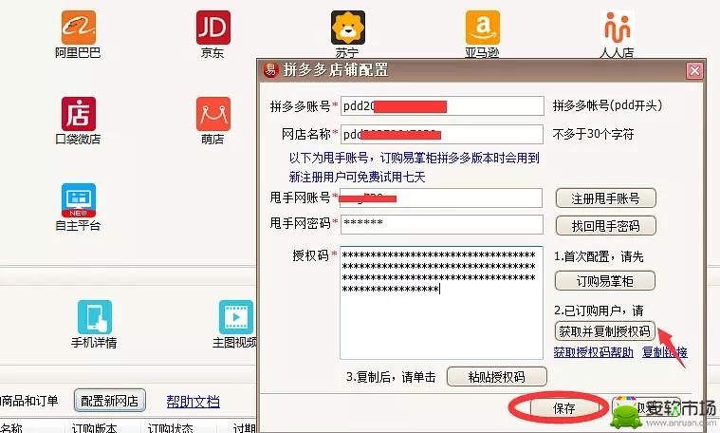Choose the 苏宁 lion icon

coord(348,28)
